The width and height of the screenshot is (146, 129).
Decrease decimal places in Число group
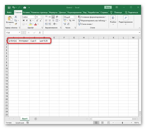pos(68,24)
